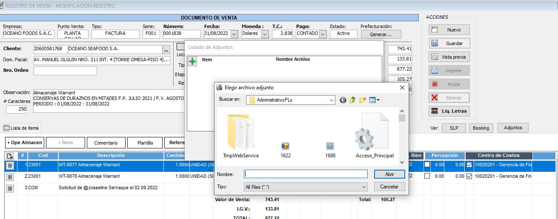Viewport: 558px width, 219px height.
Task: Uncheck Centro de Costos checkbox in row 1
Action: pyautogui.click(x=469, y=165)
